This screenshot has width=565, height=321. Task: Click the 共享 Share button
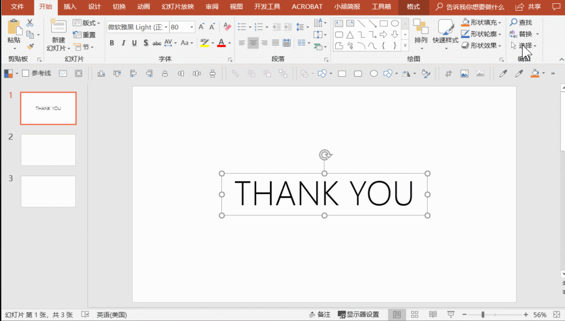click(528, 6)
